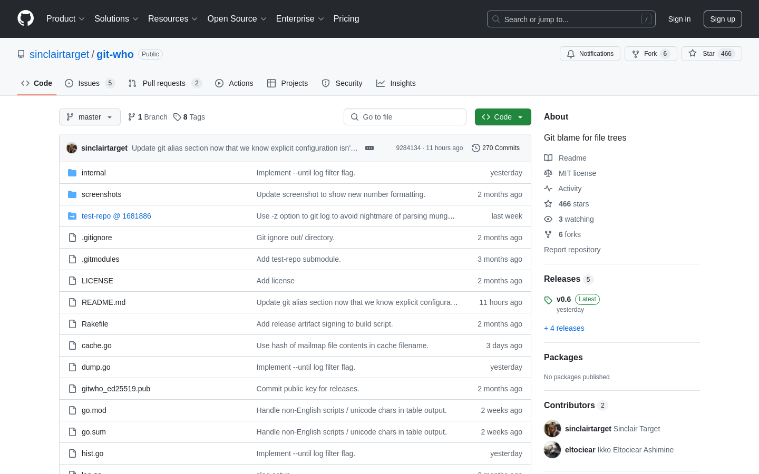Open the .gitmodules file

[101, 259]
